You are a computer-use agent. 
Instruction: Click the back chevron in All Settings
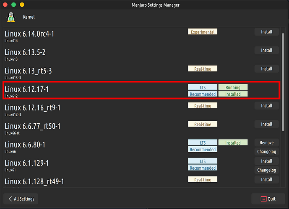[10, 199]
